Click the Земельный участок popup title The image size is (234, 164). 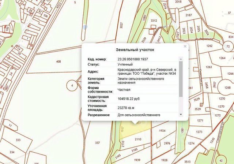click(135, 50)
